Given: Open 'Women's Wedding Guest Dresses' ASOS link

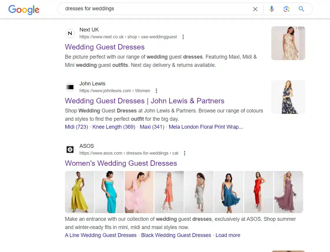Looking at the screenshot, I should click(121, 163).
